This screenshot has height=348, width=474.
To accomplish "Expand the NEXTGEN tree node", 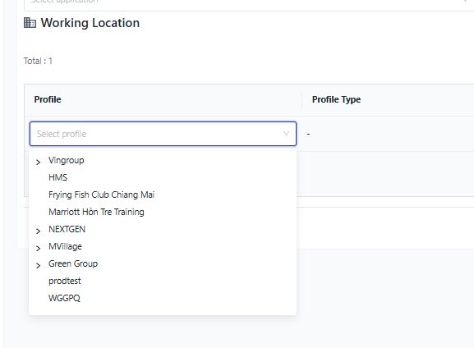I will (38, 231).
